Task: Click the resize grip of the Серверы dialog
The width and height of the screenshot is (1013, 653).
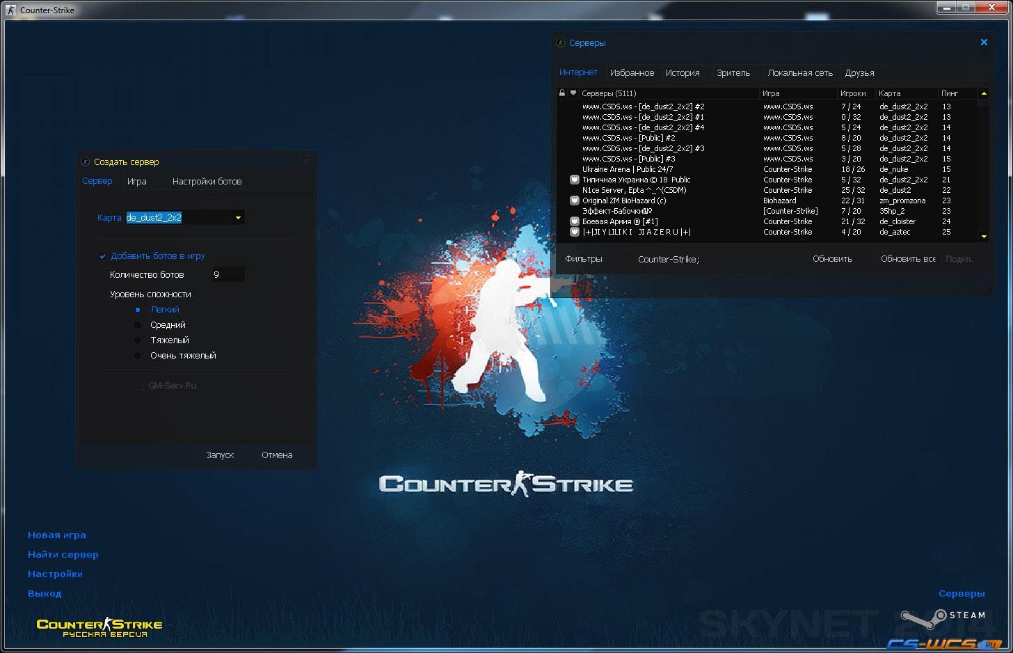Action: [988, 290]
